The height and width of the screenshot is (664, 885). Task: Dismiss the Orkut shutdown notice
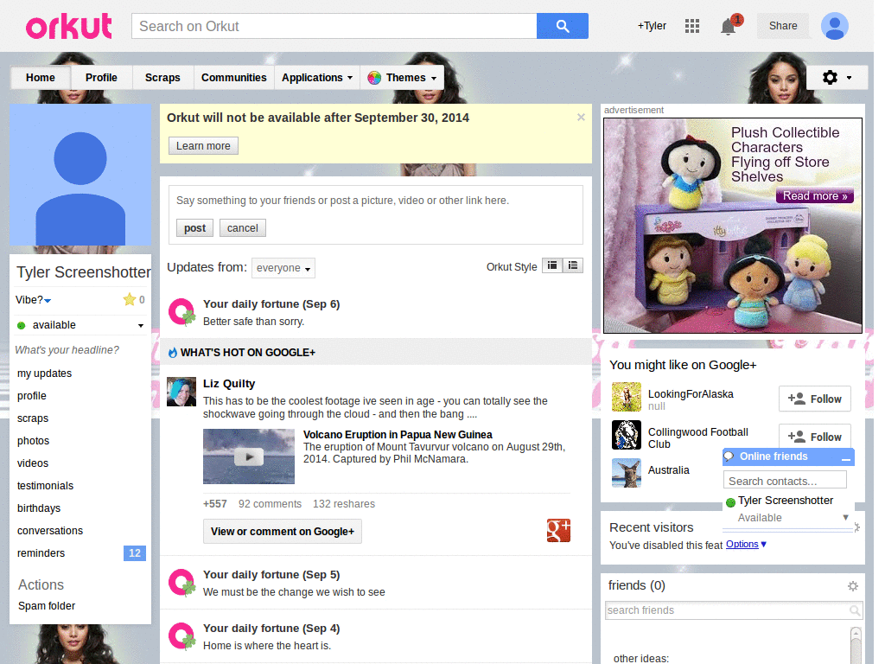tap(581, 118)
